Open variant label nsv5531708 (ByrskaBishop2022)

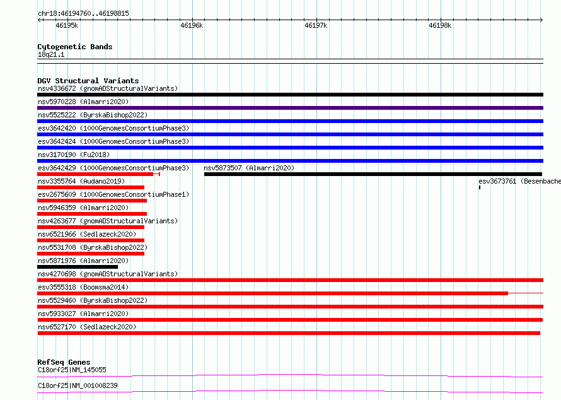93,247
